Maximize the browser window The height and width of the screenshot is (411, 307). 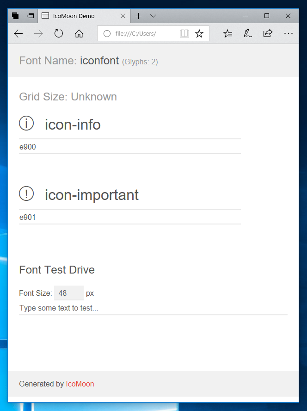pos(267,16)
